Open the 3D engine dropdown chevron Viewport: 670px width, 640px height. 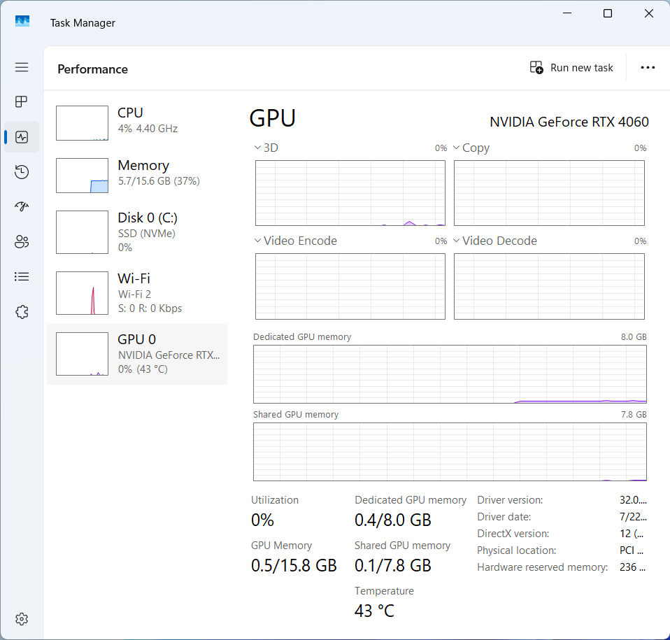click(x=257, y=148)
